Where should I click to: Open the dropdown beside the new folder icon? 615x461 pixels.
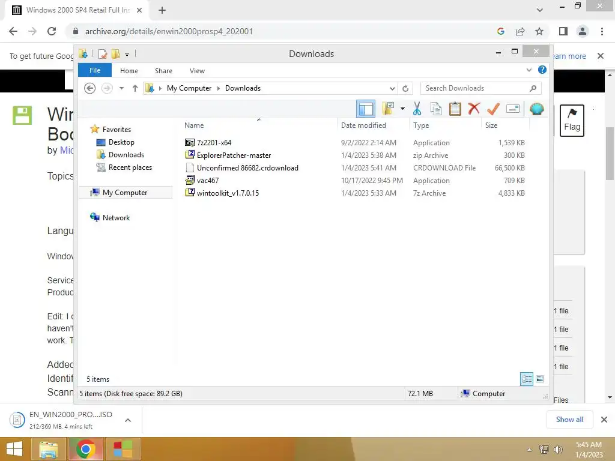[x=402, y=109]
